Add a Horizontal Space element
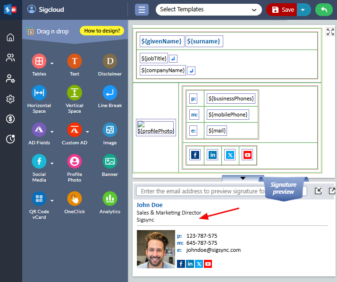 (x=39, y=93)
